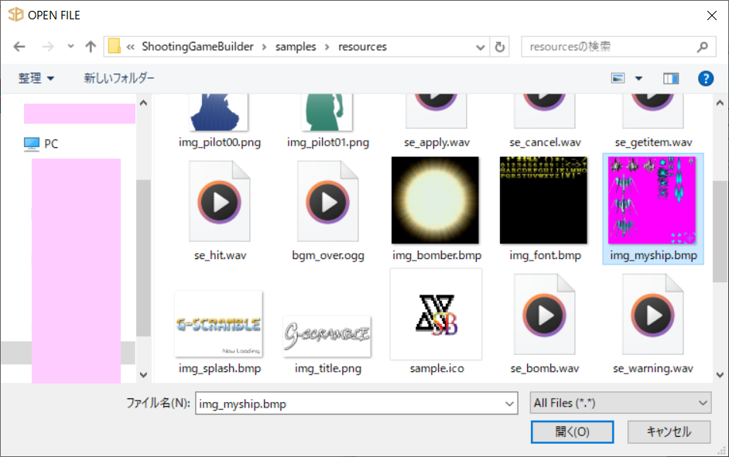The image size is (729, 457).
Task: Toggle the preview pane button
Action: 670,78
